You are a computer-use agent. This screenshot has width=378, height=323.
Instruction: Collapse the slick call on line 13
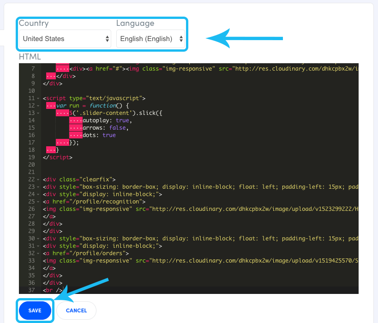[x=37, y=113]
